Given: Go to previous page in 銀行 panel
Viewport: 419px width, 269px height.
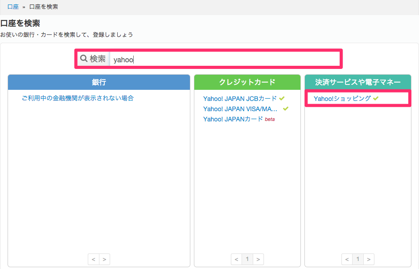Looking at the screenshot, I should (x=94, y=259).
